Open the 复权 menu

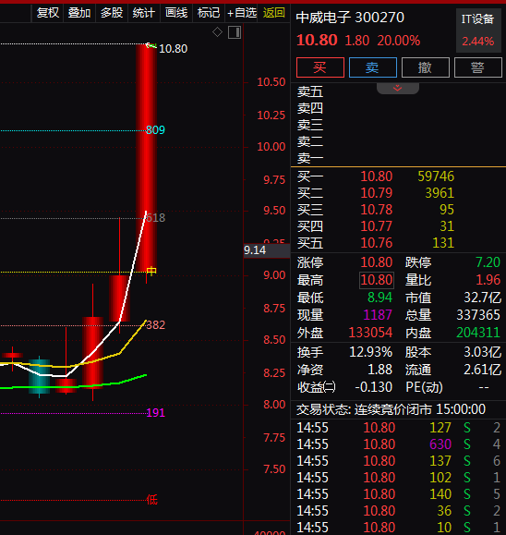click(x=48, y=13)
